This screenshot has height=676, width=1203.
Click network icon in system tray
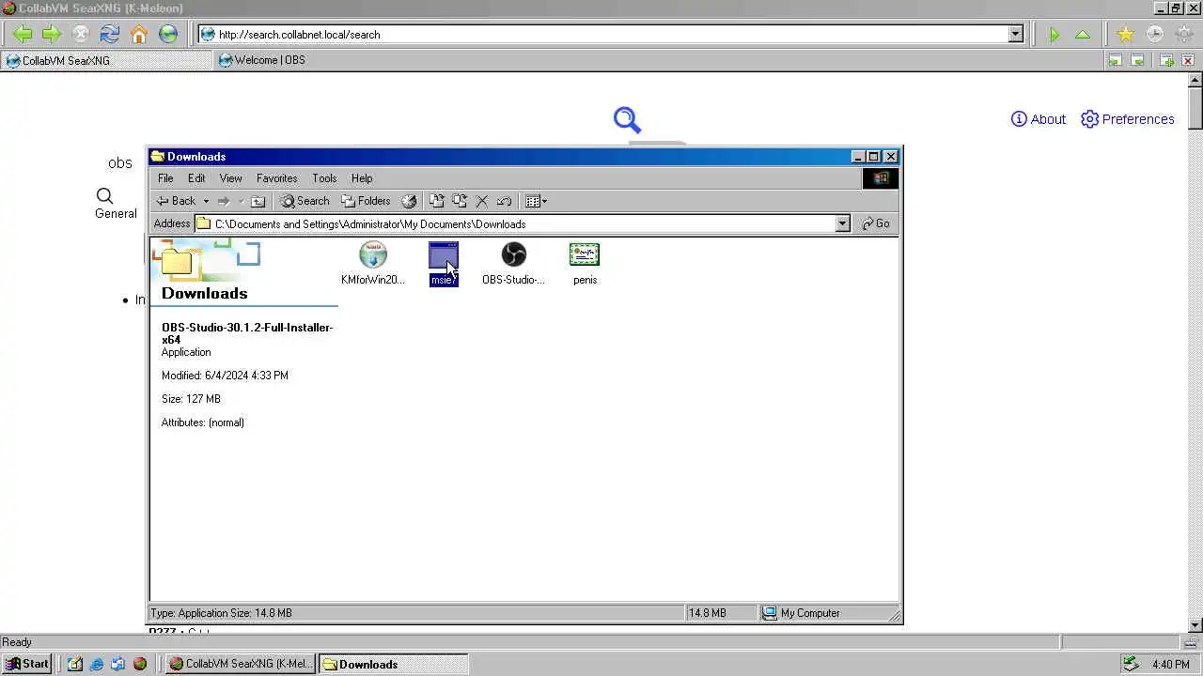tap(1131, 664)
